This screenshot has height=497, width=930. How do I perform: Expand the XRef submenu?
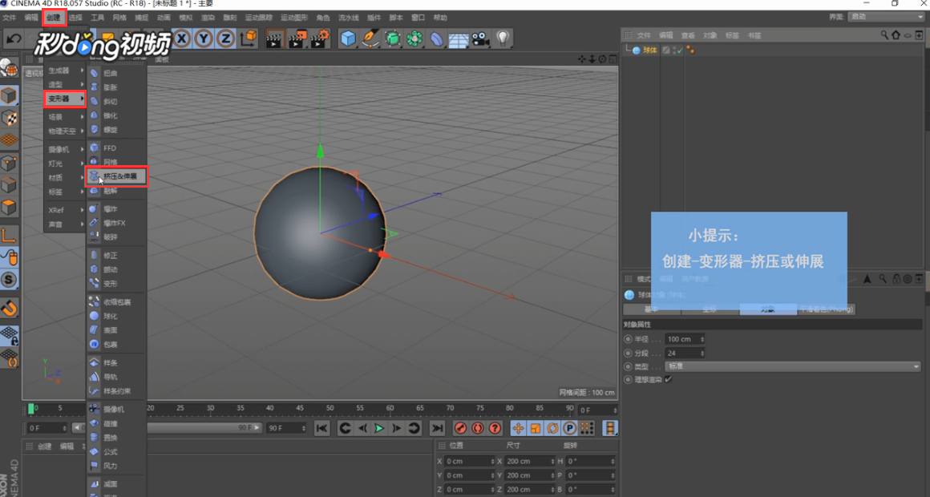pyautogui.click(x=65, y=210)
